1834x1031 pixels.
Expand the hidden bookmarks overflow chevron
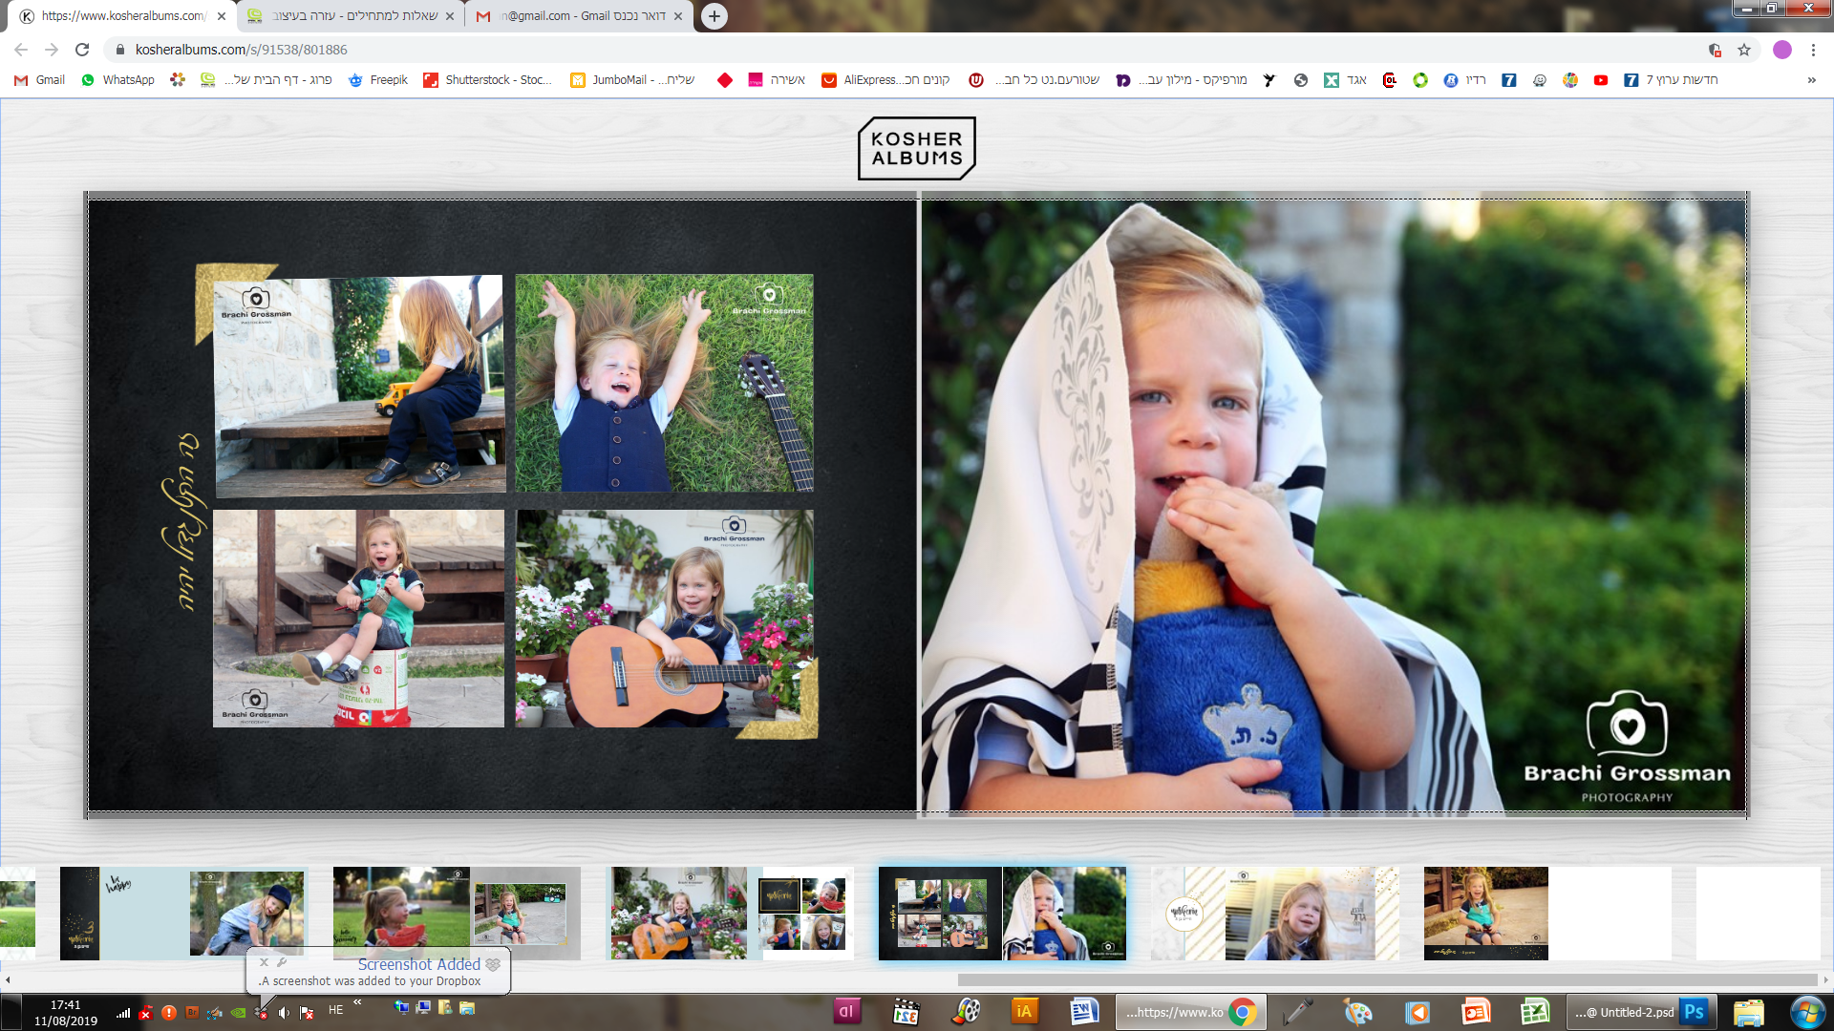coord(1811,80)
